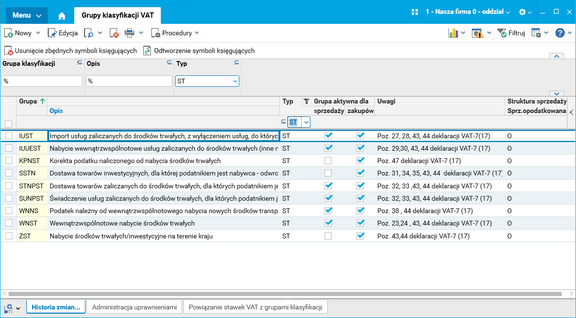Open the bar chart statistics icon

pyautogui.click(x=453, y=33)
